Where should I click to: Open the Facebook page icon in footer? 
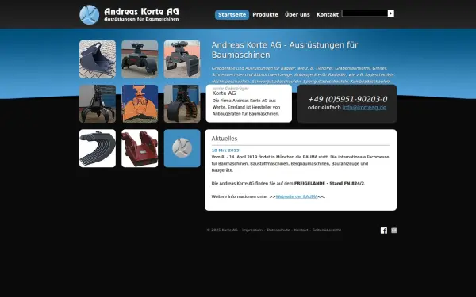pyautogui.click(x=384, y=230)
